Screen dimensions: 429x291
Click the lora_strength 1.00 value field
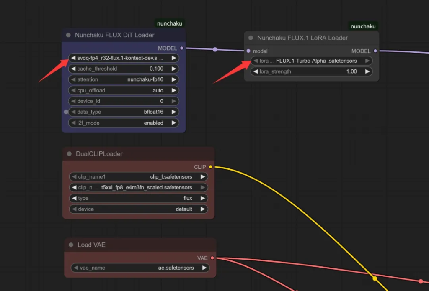(x=311, y=71)
